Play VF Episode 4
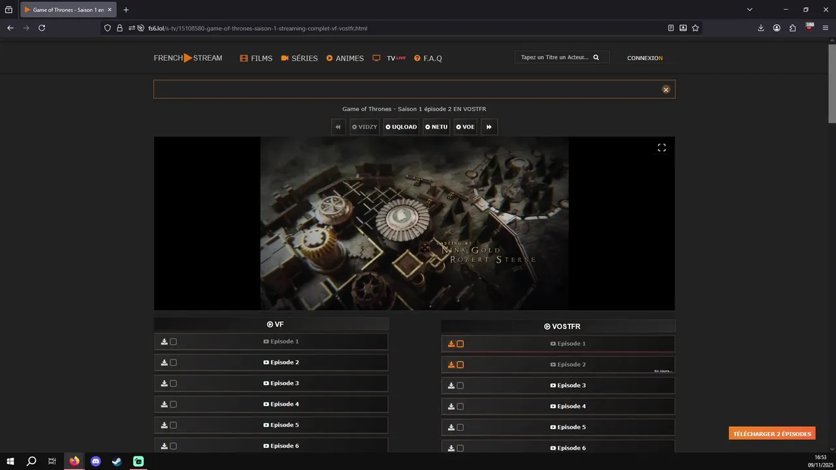Screen dimensions: 836x470 pyautogui.click(x=281, y=404)
